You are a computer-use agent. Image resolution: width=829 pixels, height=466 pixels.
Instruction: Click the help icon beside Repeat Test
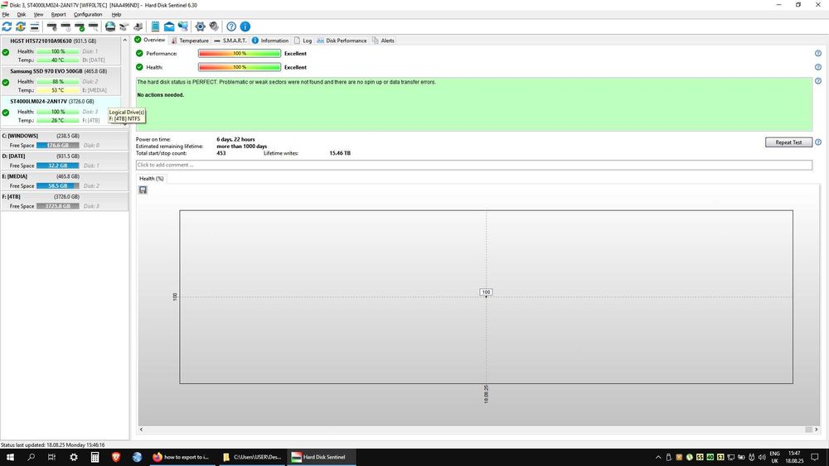(x=818, y=142)
